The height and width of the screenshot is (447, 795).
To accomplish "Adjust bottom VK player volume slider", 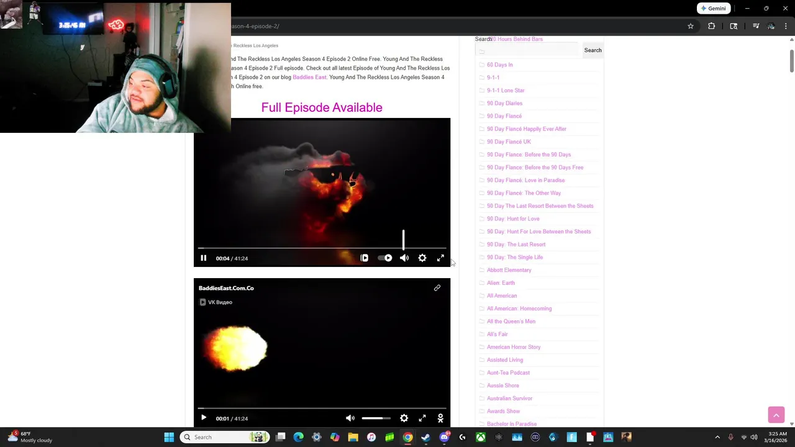I will (376, 418).
